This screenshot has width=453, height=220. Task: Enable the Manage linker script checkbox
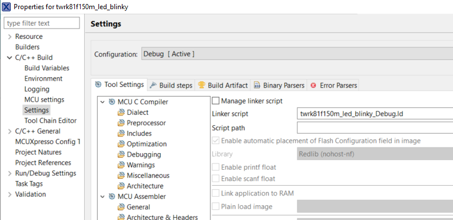[x=216, y=101]
